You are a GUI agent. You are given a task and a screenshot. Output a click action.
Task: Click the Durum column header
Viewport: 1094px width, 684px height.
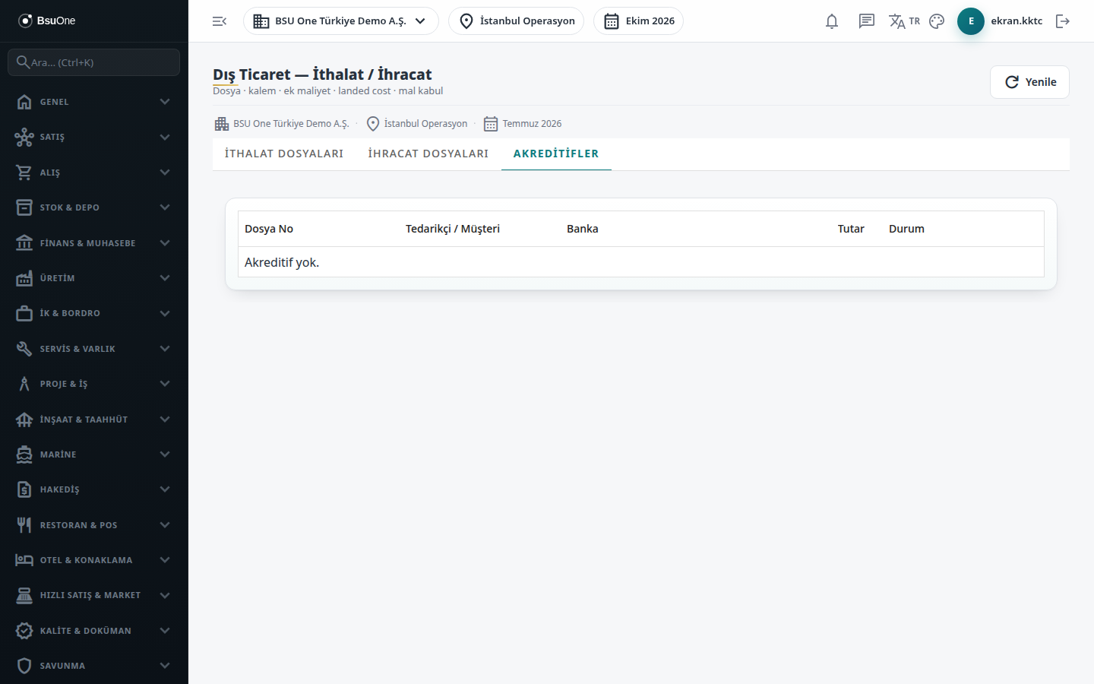(906, 229)
